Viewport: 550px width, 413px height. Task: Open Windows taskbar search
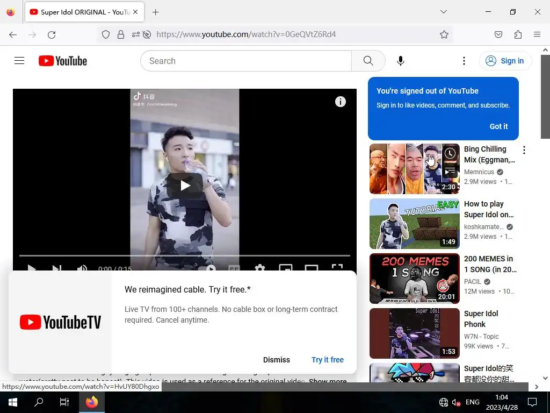tap(39, 402)
